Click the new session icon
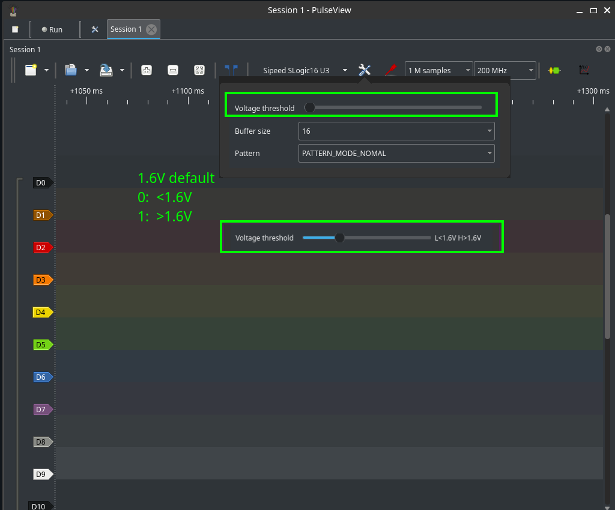The image size is (615, 510). click(x=31, y=70)
